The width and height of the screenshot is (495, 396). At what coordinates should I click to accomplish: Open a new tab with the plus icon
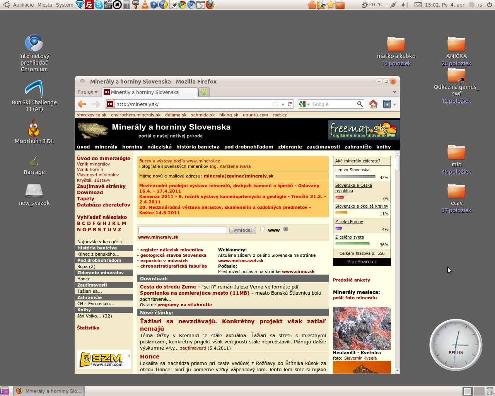(204, 92)
